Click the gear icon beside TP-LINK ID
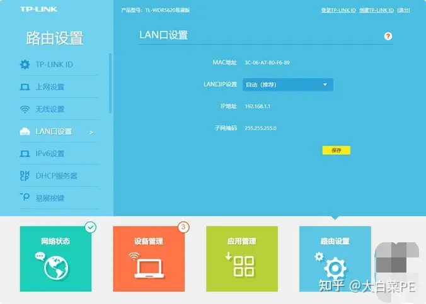This screenshot has width=426, height=304. (x=25, y=65)
